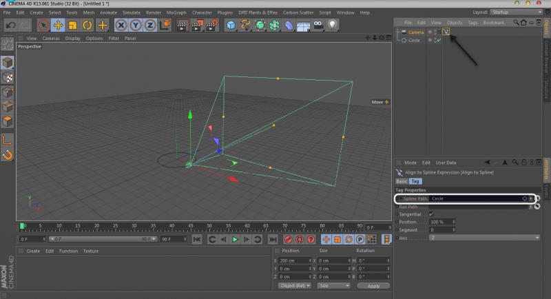
Task: Select the Rotate tool in top toolbar
Action: coord(87,25)
